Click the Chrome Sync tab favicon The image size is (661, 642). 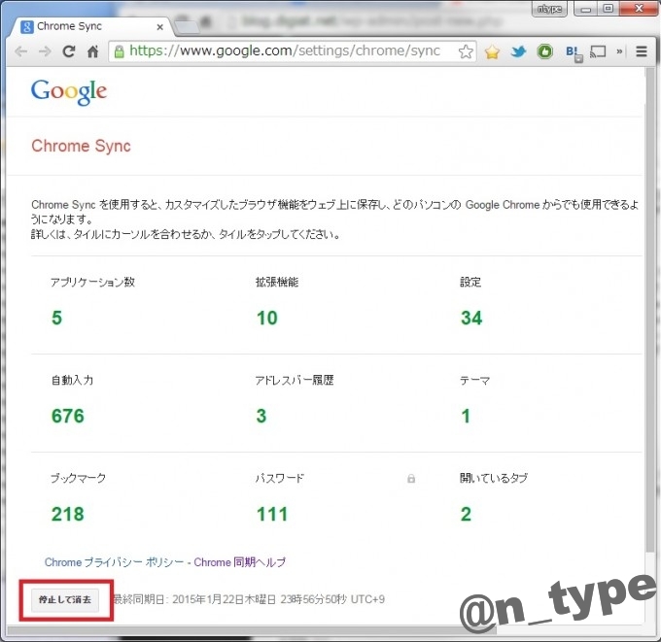(27, 27)
